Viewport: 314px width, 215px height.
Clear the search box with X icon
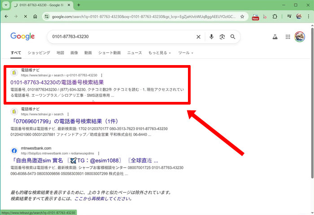[x=199, y=37]
